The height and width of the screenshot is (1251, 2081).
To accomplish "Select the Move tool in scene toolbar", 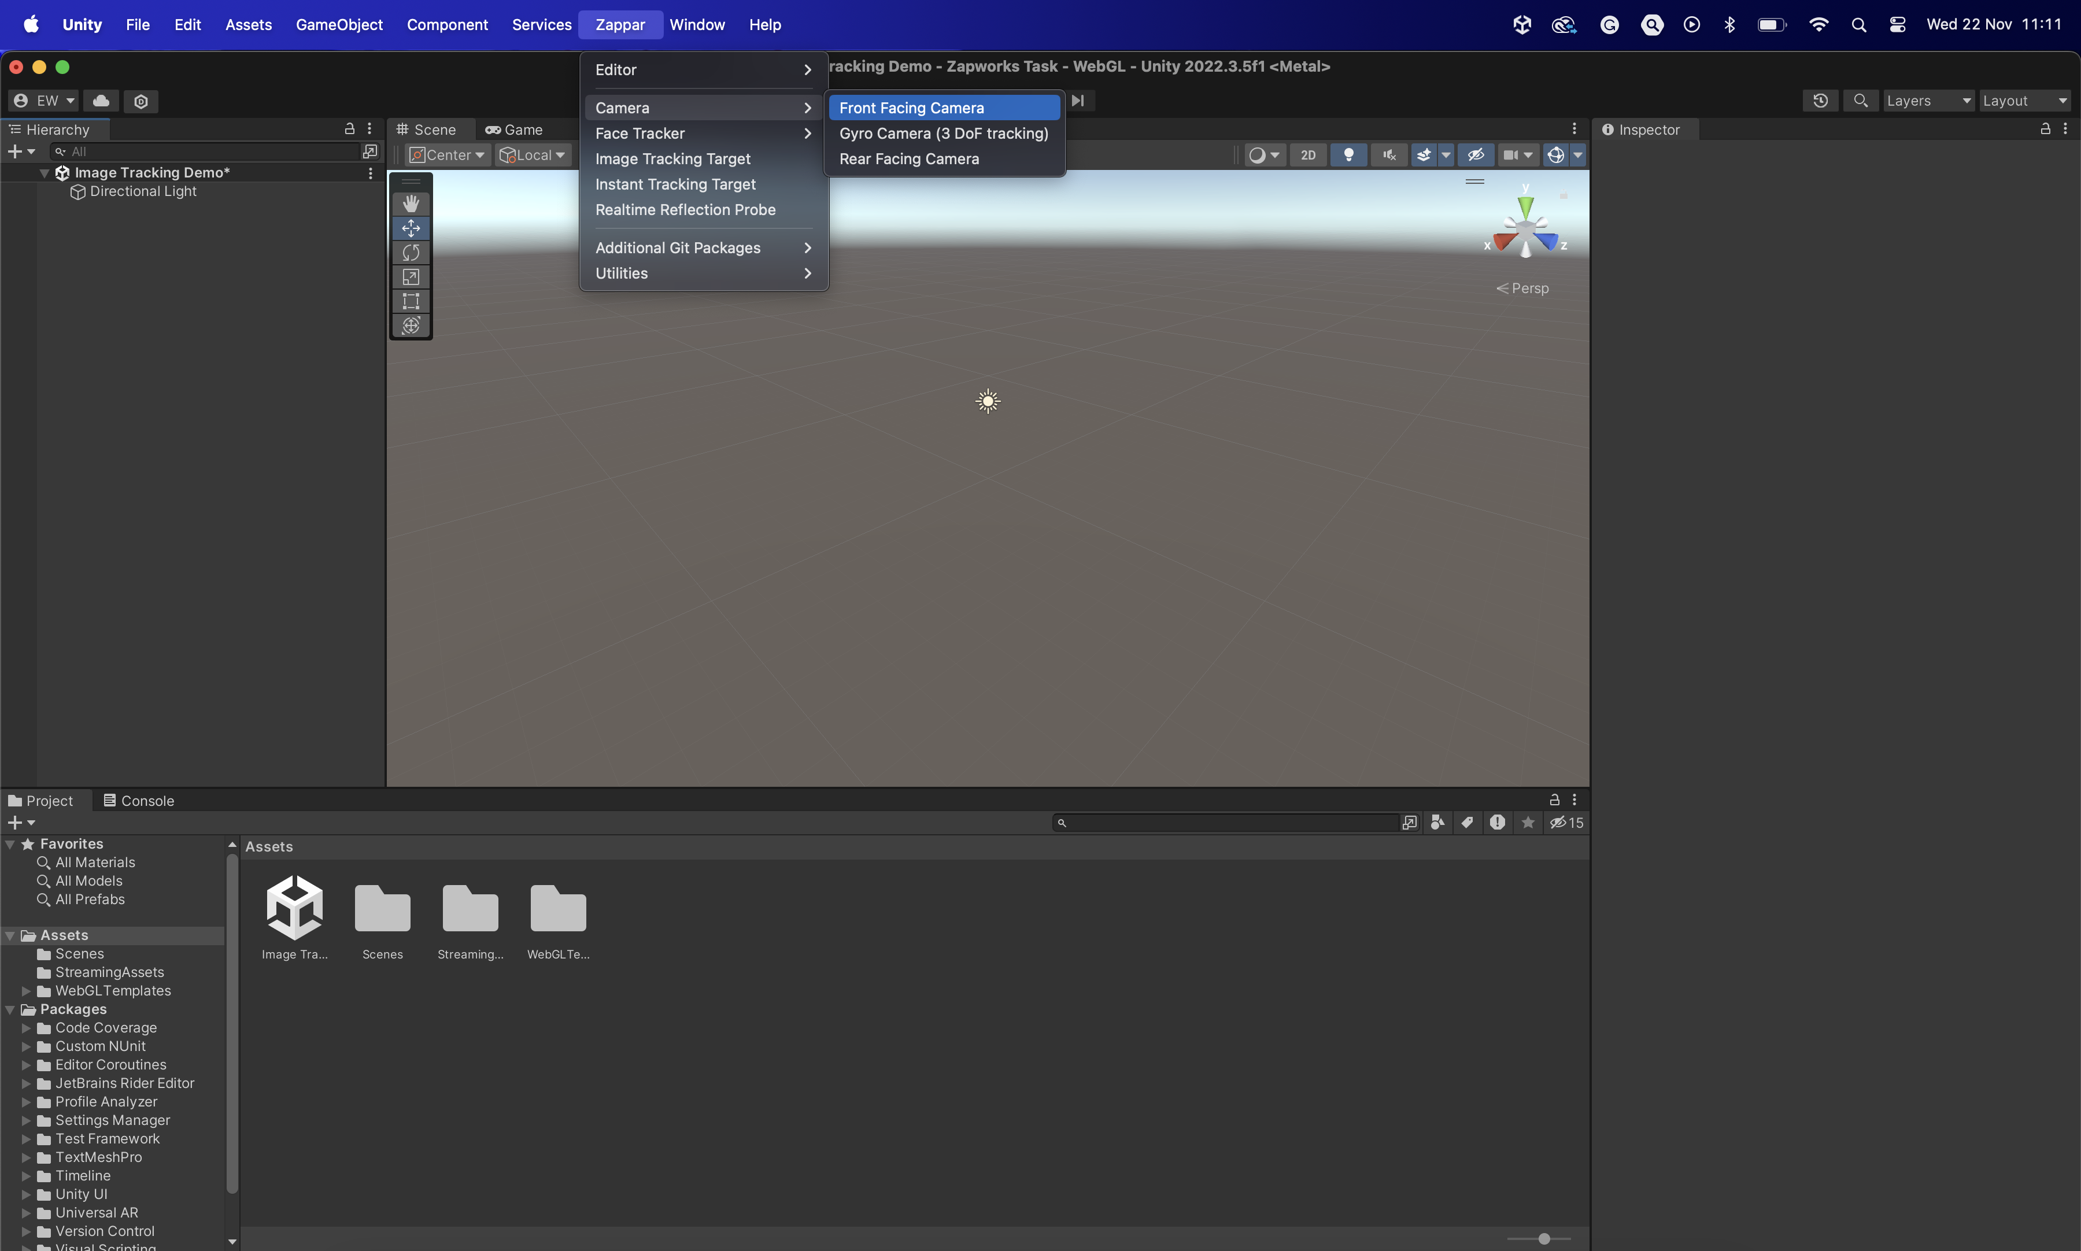I will click(411, 228).
